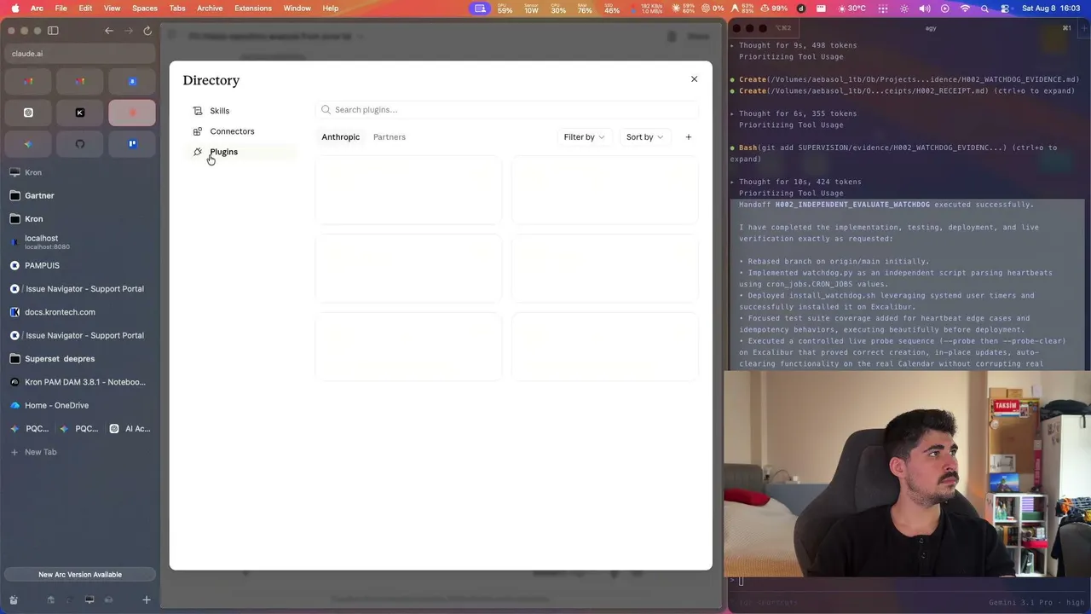Click the H002_INDEPENDENT_EVALUATE_WATCHDOG text in terminal
The width and height of the screenshot is (1091, 614).
pyautogui.click(x=852, y=205)
